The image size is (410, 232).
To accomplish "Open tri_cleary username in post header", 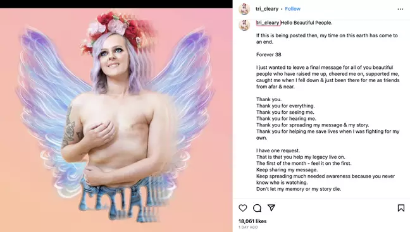I will click(267, 9).
